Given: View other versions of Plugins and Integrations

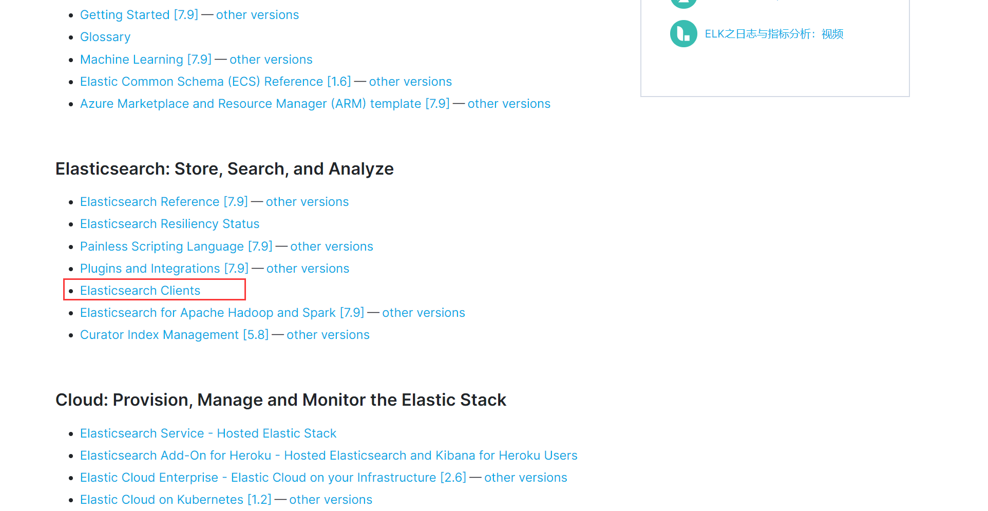Looking at the screenshot, I should (308, 269).
